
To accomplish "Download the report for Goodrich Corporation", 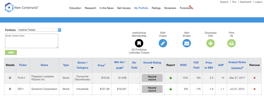I will click(171, 89).
